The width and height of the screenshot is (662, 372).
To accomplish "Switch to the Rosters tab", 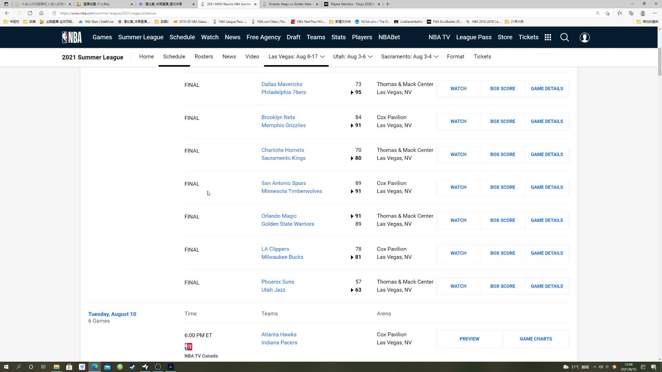I will pyautogui.click(x=203, y=56).
